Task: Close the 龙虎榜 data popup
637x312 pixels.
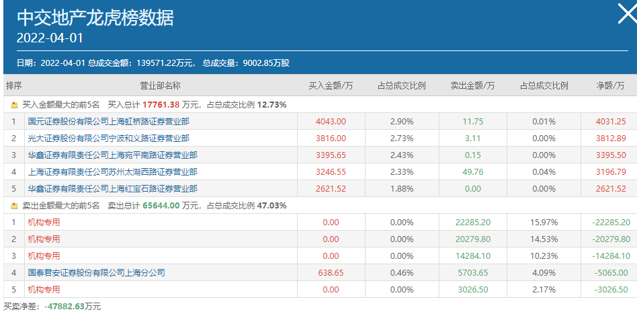Action: tap(626, 14)
